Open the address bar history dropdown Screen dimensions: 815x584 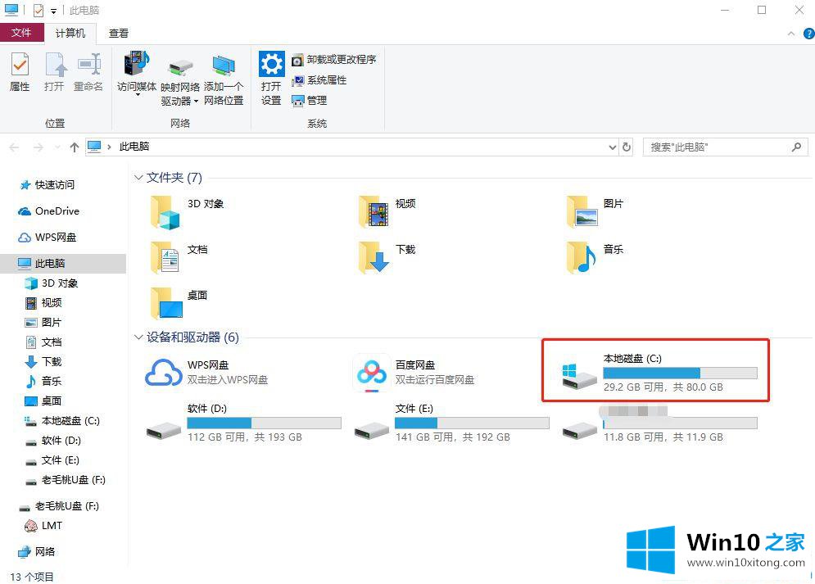point(613,147)
